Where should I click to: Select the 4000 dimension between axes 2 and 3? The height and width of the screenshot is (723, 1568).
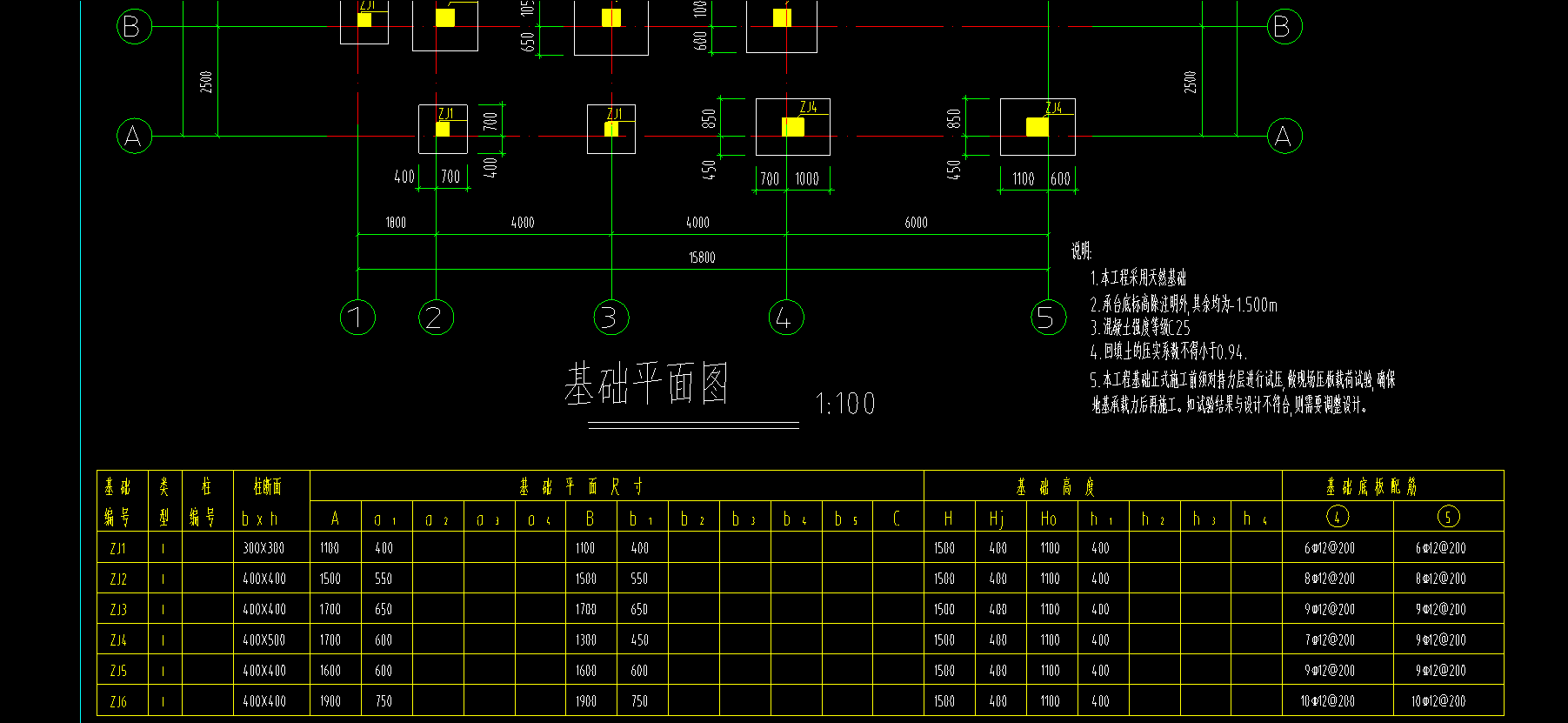(523, 223)
